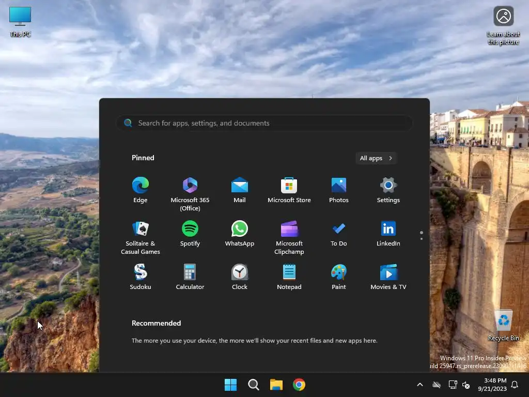Select This PC desktop icon

point(20,22)
